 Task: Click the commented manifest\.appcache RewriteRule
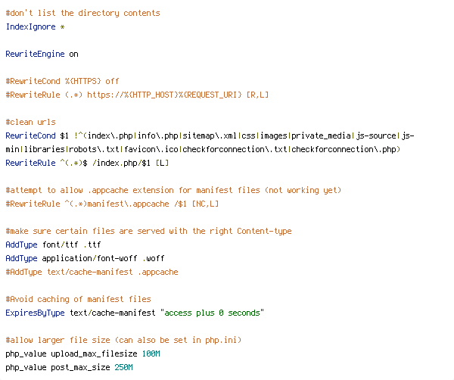[112, 204]
